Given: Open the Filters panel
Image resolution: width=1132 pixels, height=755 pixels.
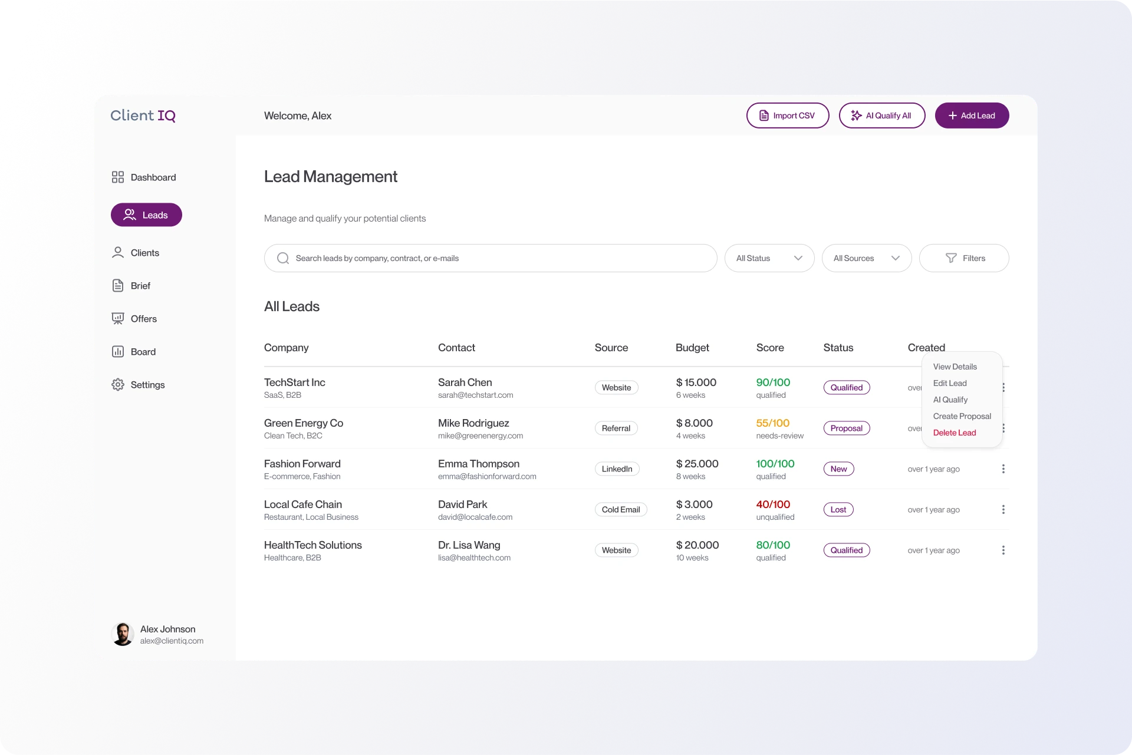Looking at the screenshot, I should 964,258.
